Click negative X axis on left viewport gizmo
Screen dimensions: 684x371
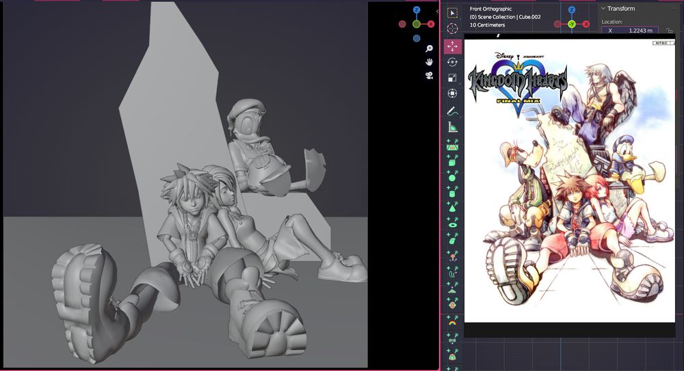402,24
